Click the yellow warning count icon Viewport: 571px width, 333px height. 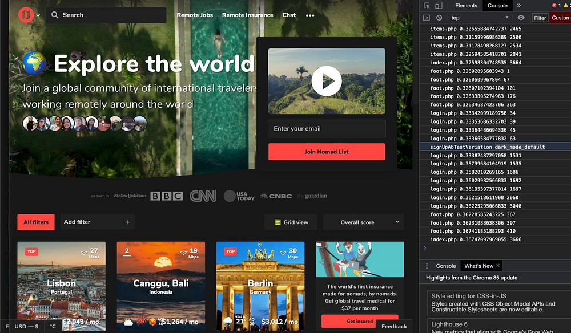point(566,6)
